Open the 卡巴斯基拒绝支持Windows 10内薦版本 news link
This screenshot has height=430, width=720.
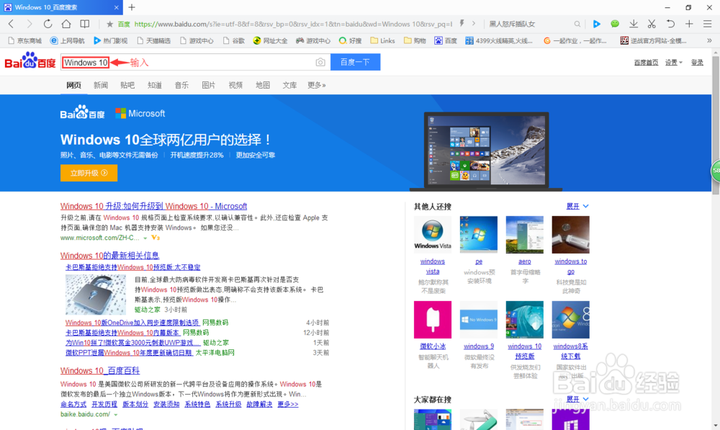122,333
